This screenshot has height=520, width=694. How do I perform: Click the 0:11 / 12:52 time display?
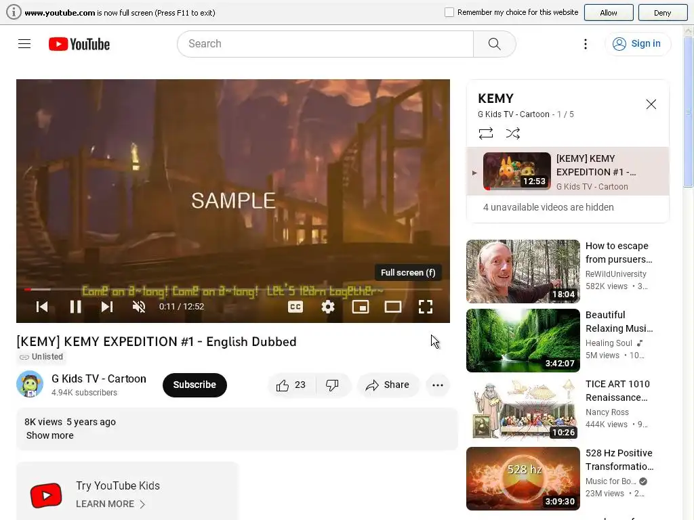click(182, 307)
